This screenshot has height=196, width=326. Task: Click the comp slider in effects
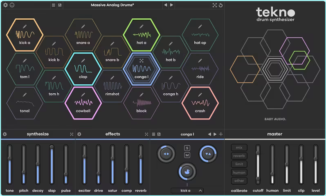(x=126, y=164)
